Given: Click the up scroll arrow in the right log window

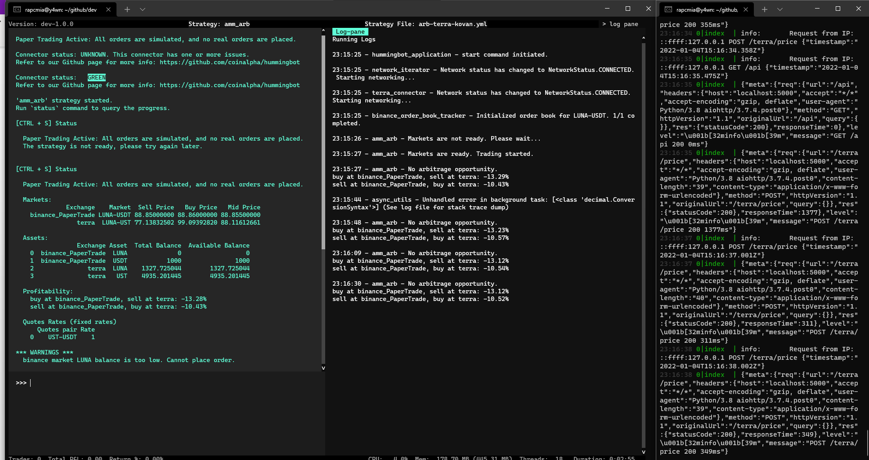Looking at the screenshot, I should pyautogui.click(x=644, y=38).
